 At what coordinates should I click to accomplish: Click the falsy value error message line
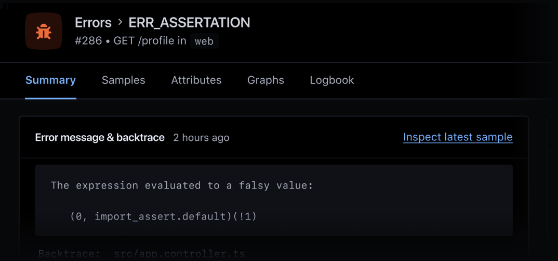pyautogui.click(x=182, y=185)
